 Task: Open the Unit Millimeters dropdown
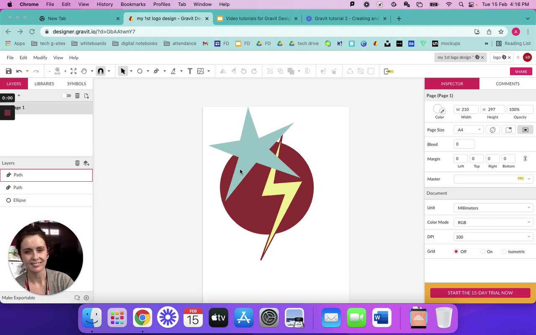click(x=493, y=208)
